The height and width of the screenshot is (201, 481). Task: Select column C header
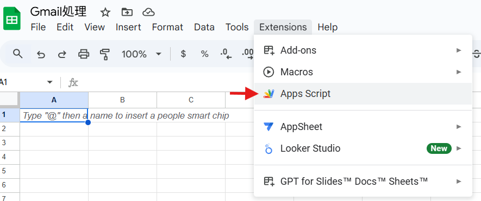(191, 100)
